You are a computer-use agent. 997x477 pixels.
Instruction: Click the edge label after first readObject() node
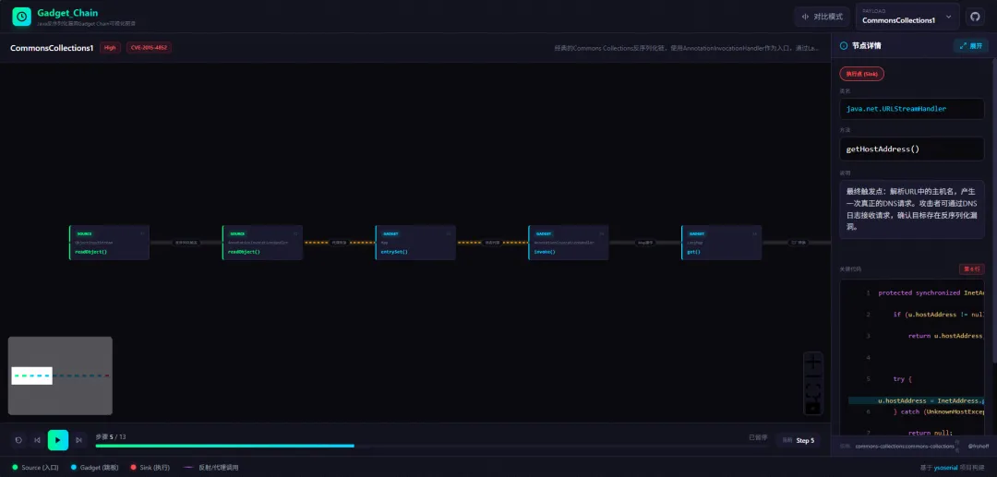pos(186,243)
